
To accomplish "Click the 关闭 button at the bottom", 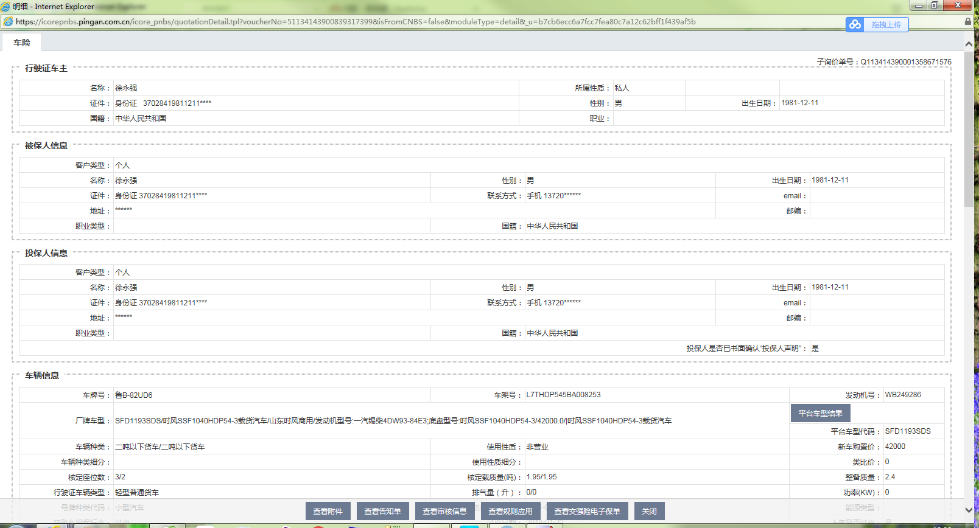I will click(x=650, y=511).
